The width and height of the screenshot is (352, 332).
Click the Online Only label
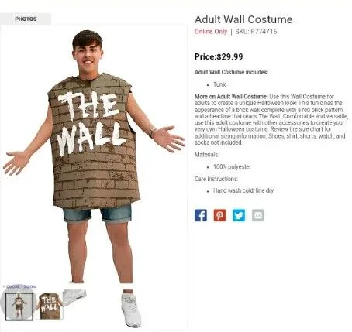click(211, 32)
